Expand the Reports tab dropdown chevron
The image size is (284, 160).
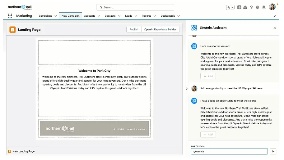(x=155, y=16)
